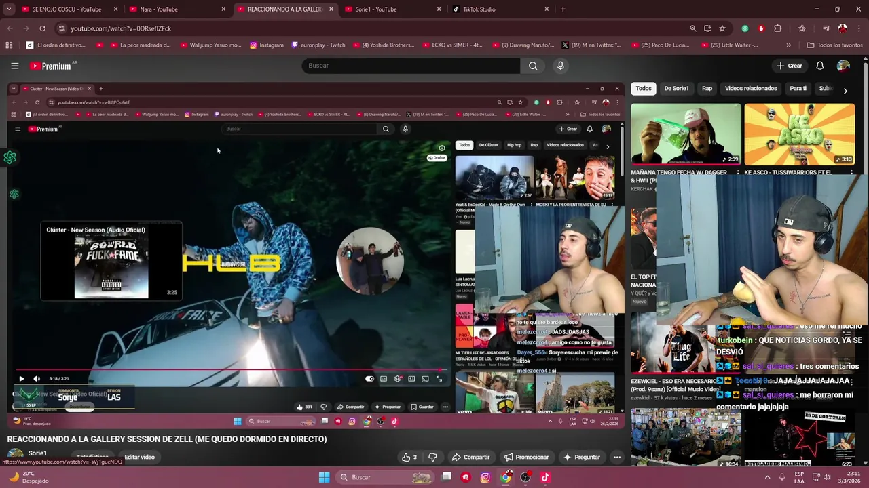
Task: Switch to Chrome on the taskbar
Action: tap(506, 477)
